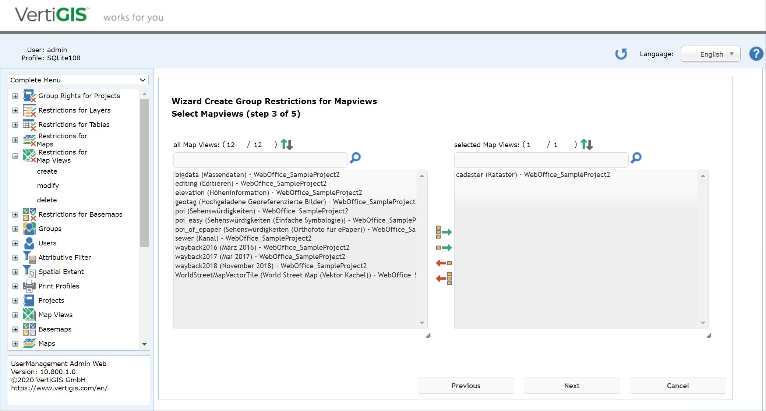
Task: Move selected map views with right arrow icon
Action: [444, 247]
